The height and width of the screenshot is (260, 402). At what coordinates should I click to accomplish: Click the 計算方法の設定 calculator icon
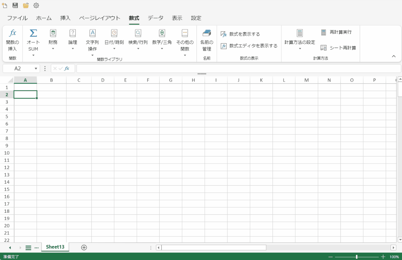click(300, 33)
